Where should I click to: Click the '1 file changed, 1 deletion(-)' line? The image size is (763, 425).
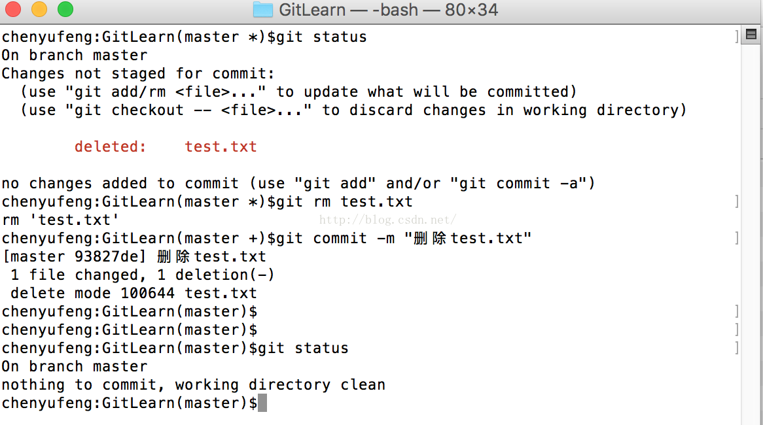coord(142,275)
